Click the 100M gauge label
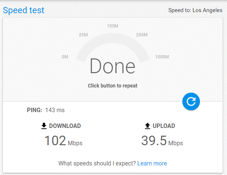The image size is (227, 175). (x=112, y=26)
